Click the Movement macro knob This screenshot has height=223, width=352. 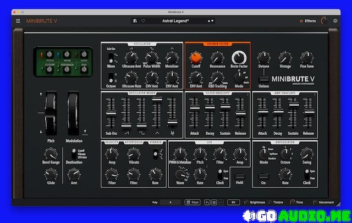tap(315, 202)
